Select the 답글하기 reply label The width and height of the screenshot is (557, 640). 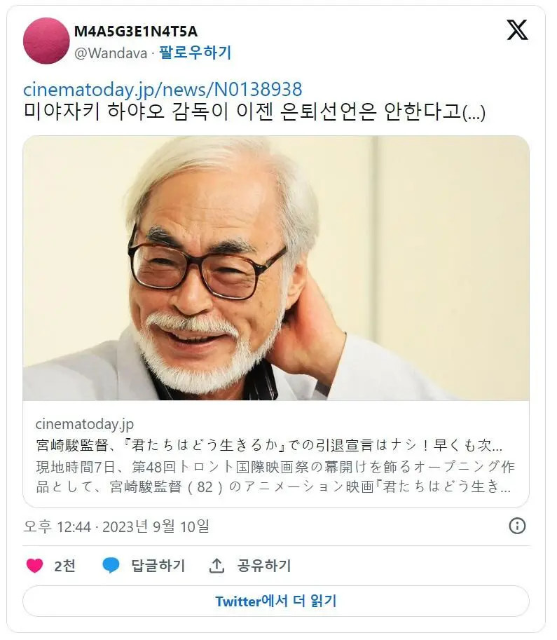point(158,566)
